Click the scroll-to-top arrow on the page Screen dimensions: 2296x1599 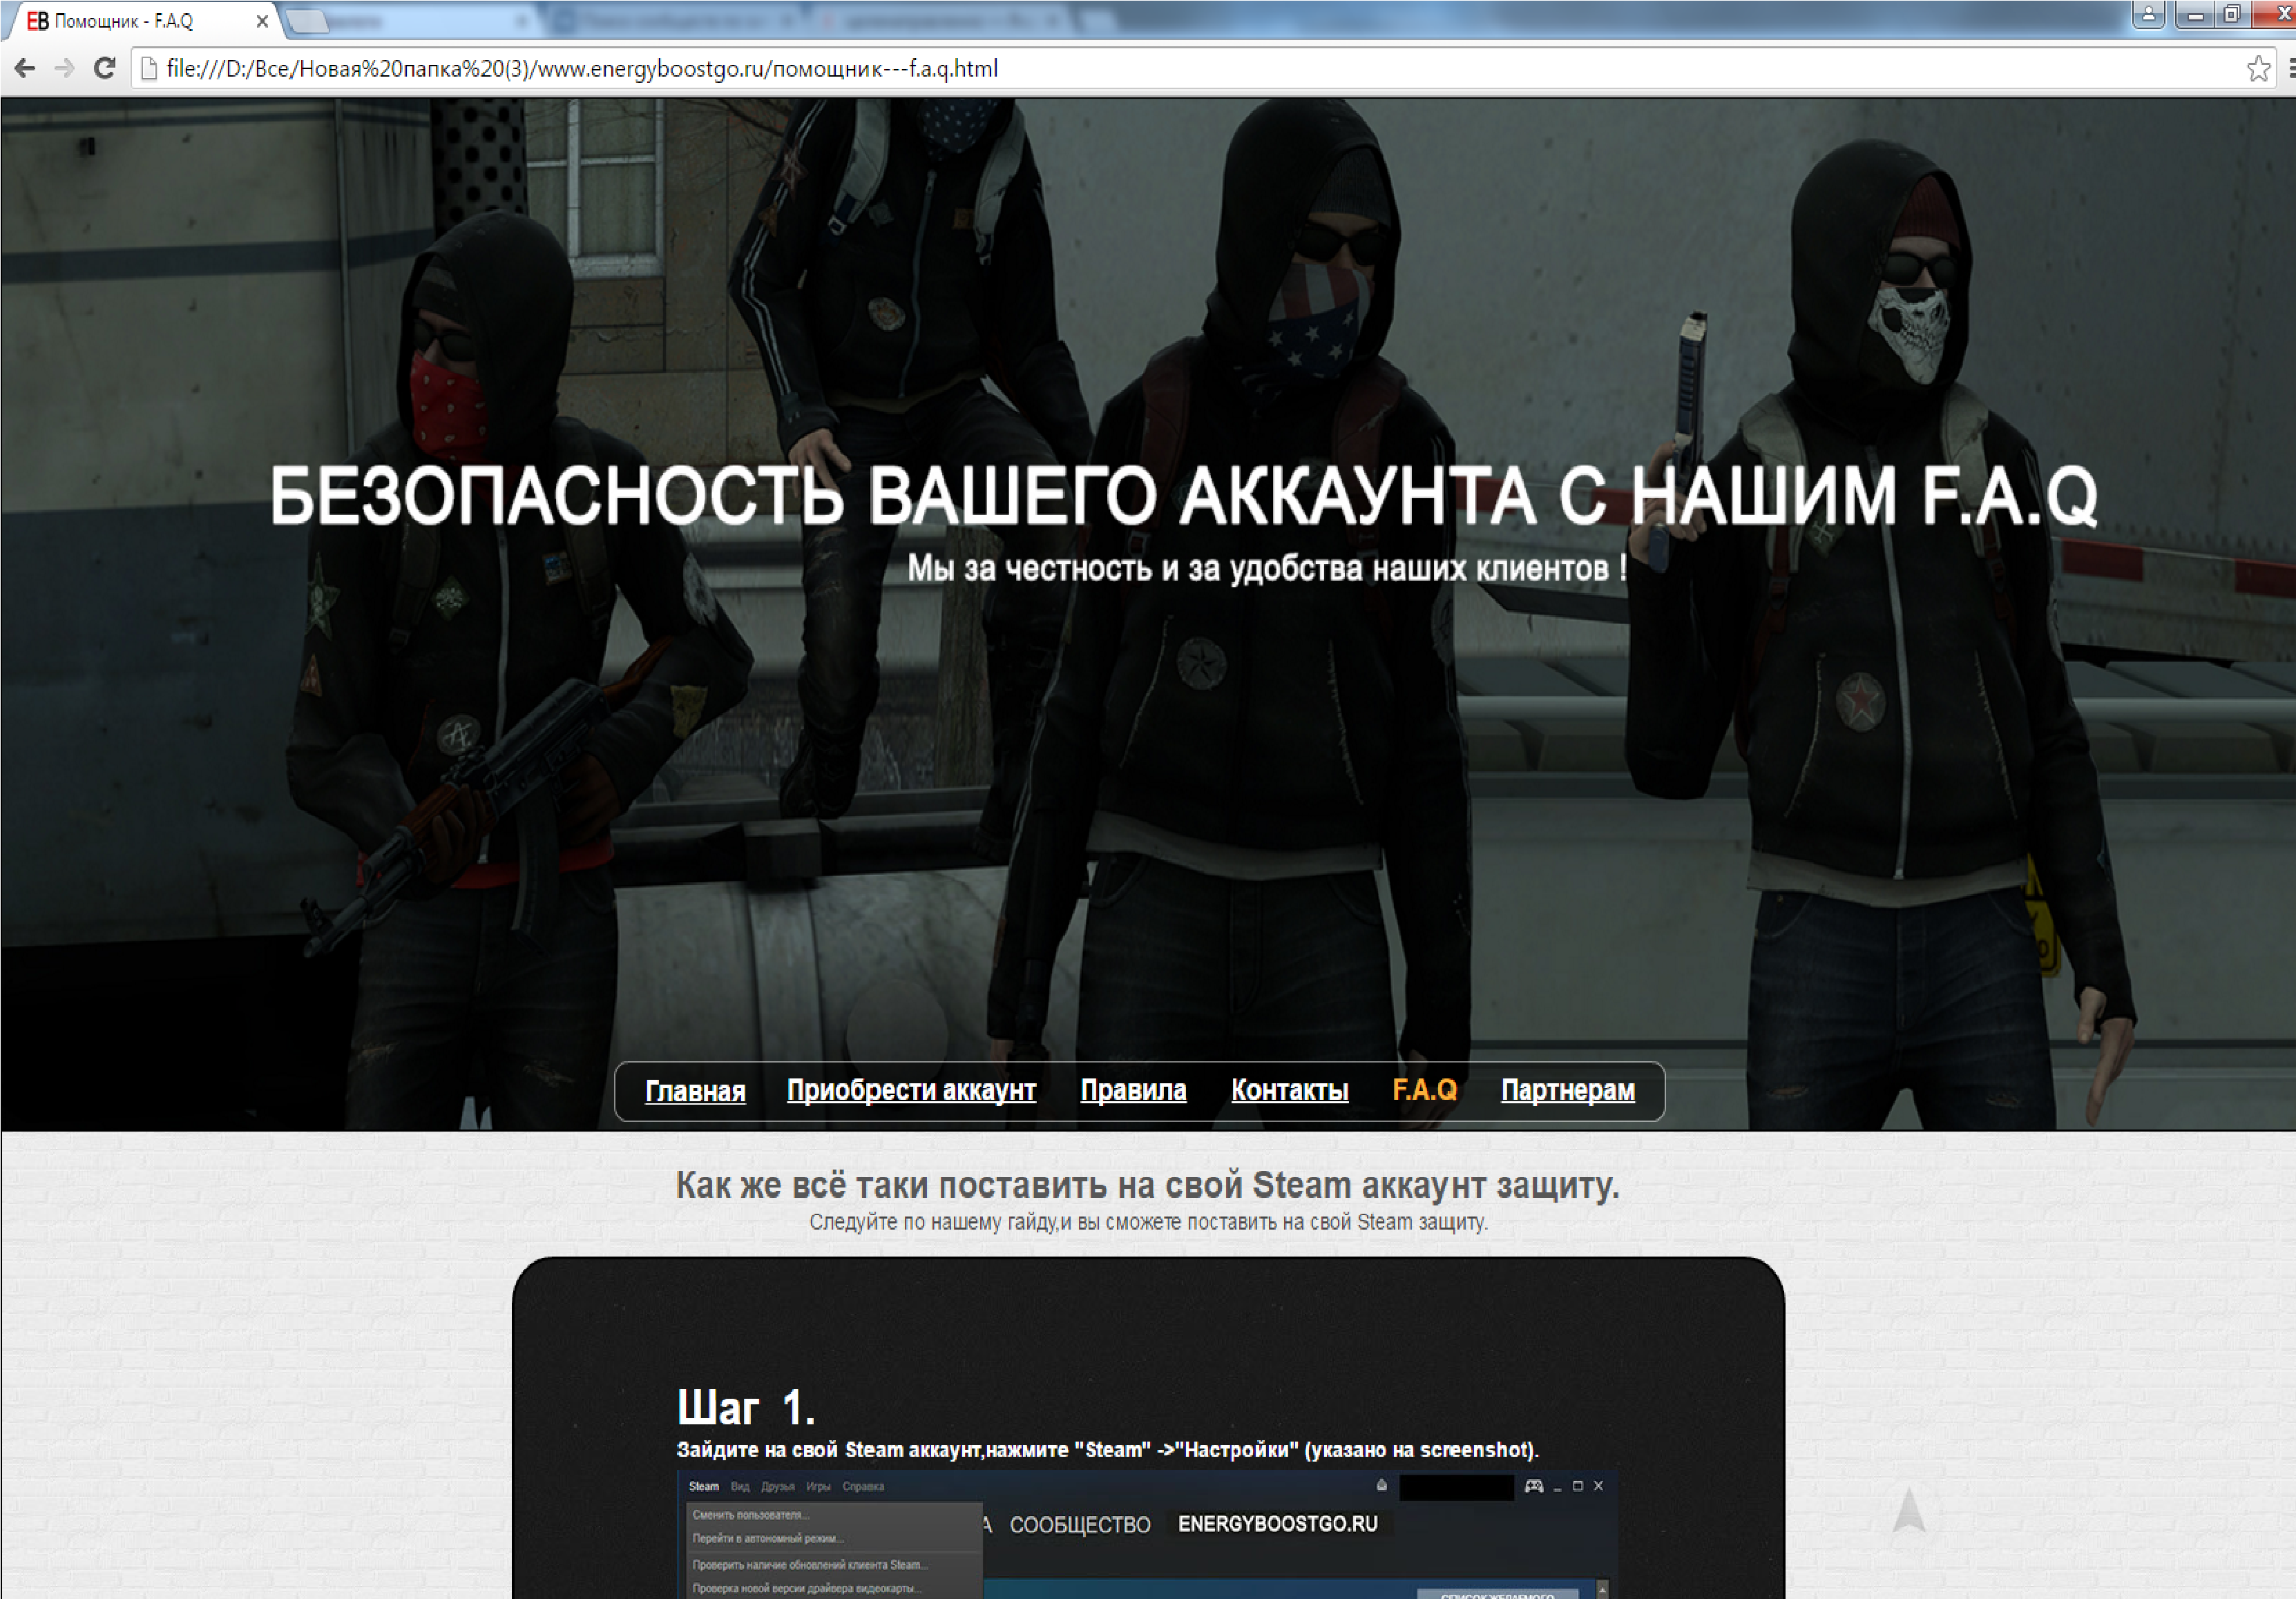(1909, 1509)
